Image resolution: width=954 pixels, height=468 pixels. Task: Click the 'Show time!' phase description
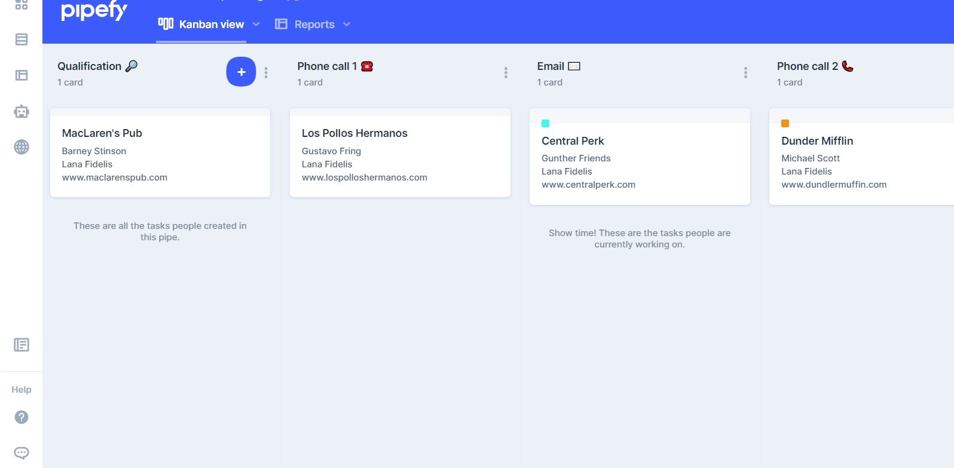click(640, 238)
